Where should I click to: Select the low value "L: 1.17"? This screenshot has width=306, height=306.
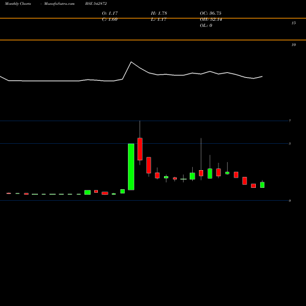(159, 20)
